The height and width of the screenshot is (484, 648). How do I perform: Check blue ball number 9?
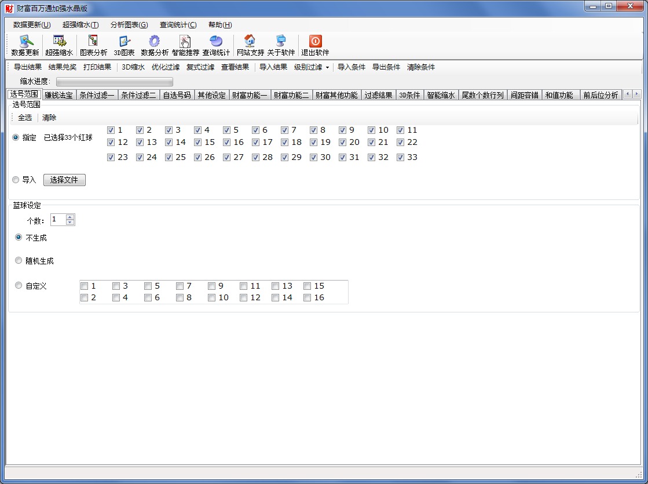click(212, 286)
